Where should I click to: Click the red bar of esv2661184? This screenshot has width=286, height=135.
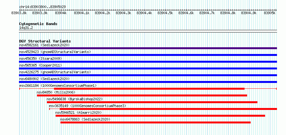point(149,89)
